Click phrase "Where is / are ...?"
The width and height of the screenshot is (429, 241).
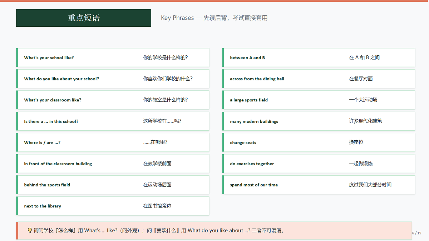click(42, 142)
